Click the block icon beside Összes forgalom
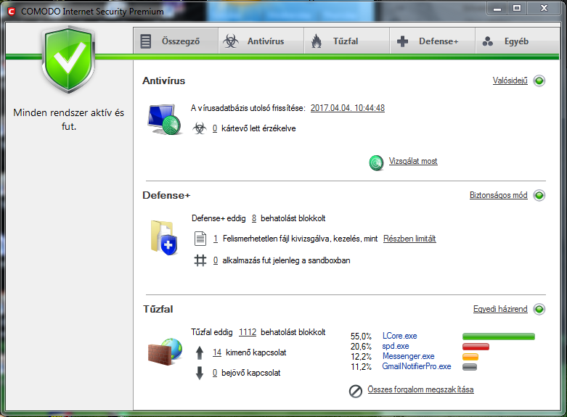Viewport: 567px width, 417px height. (356, 391)
